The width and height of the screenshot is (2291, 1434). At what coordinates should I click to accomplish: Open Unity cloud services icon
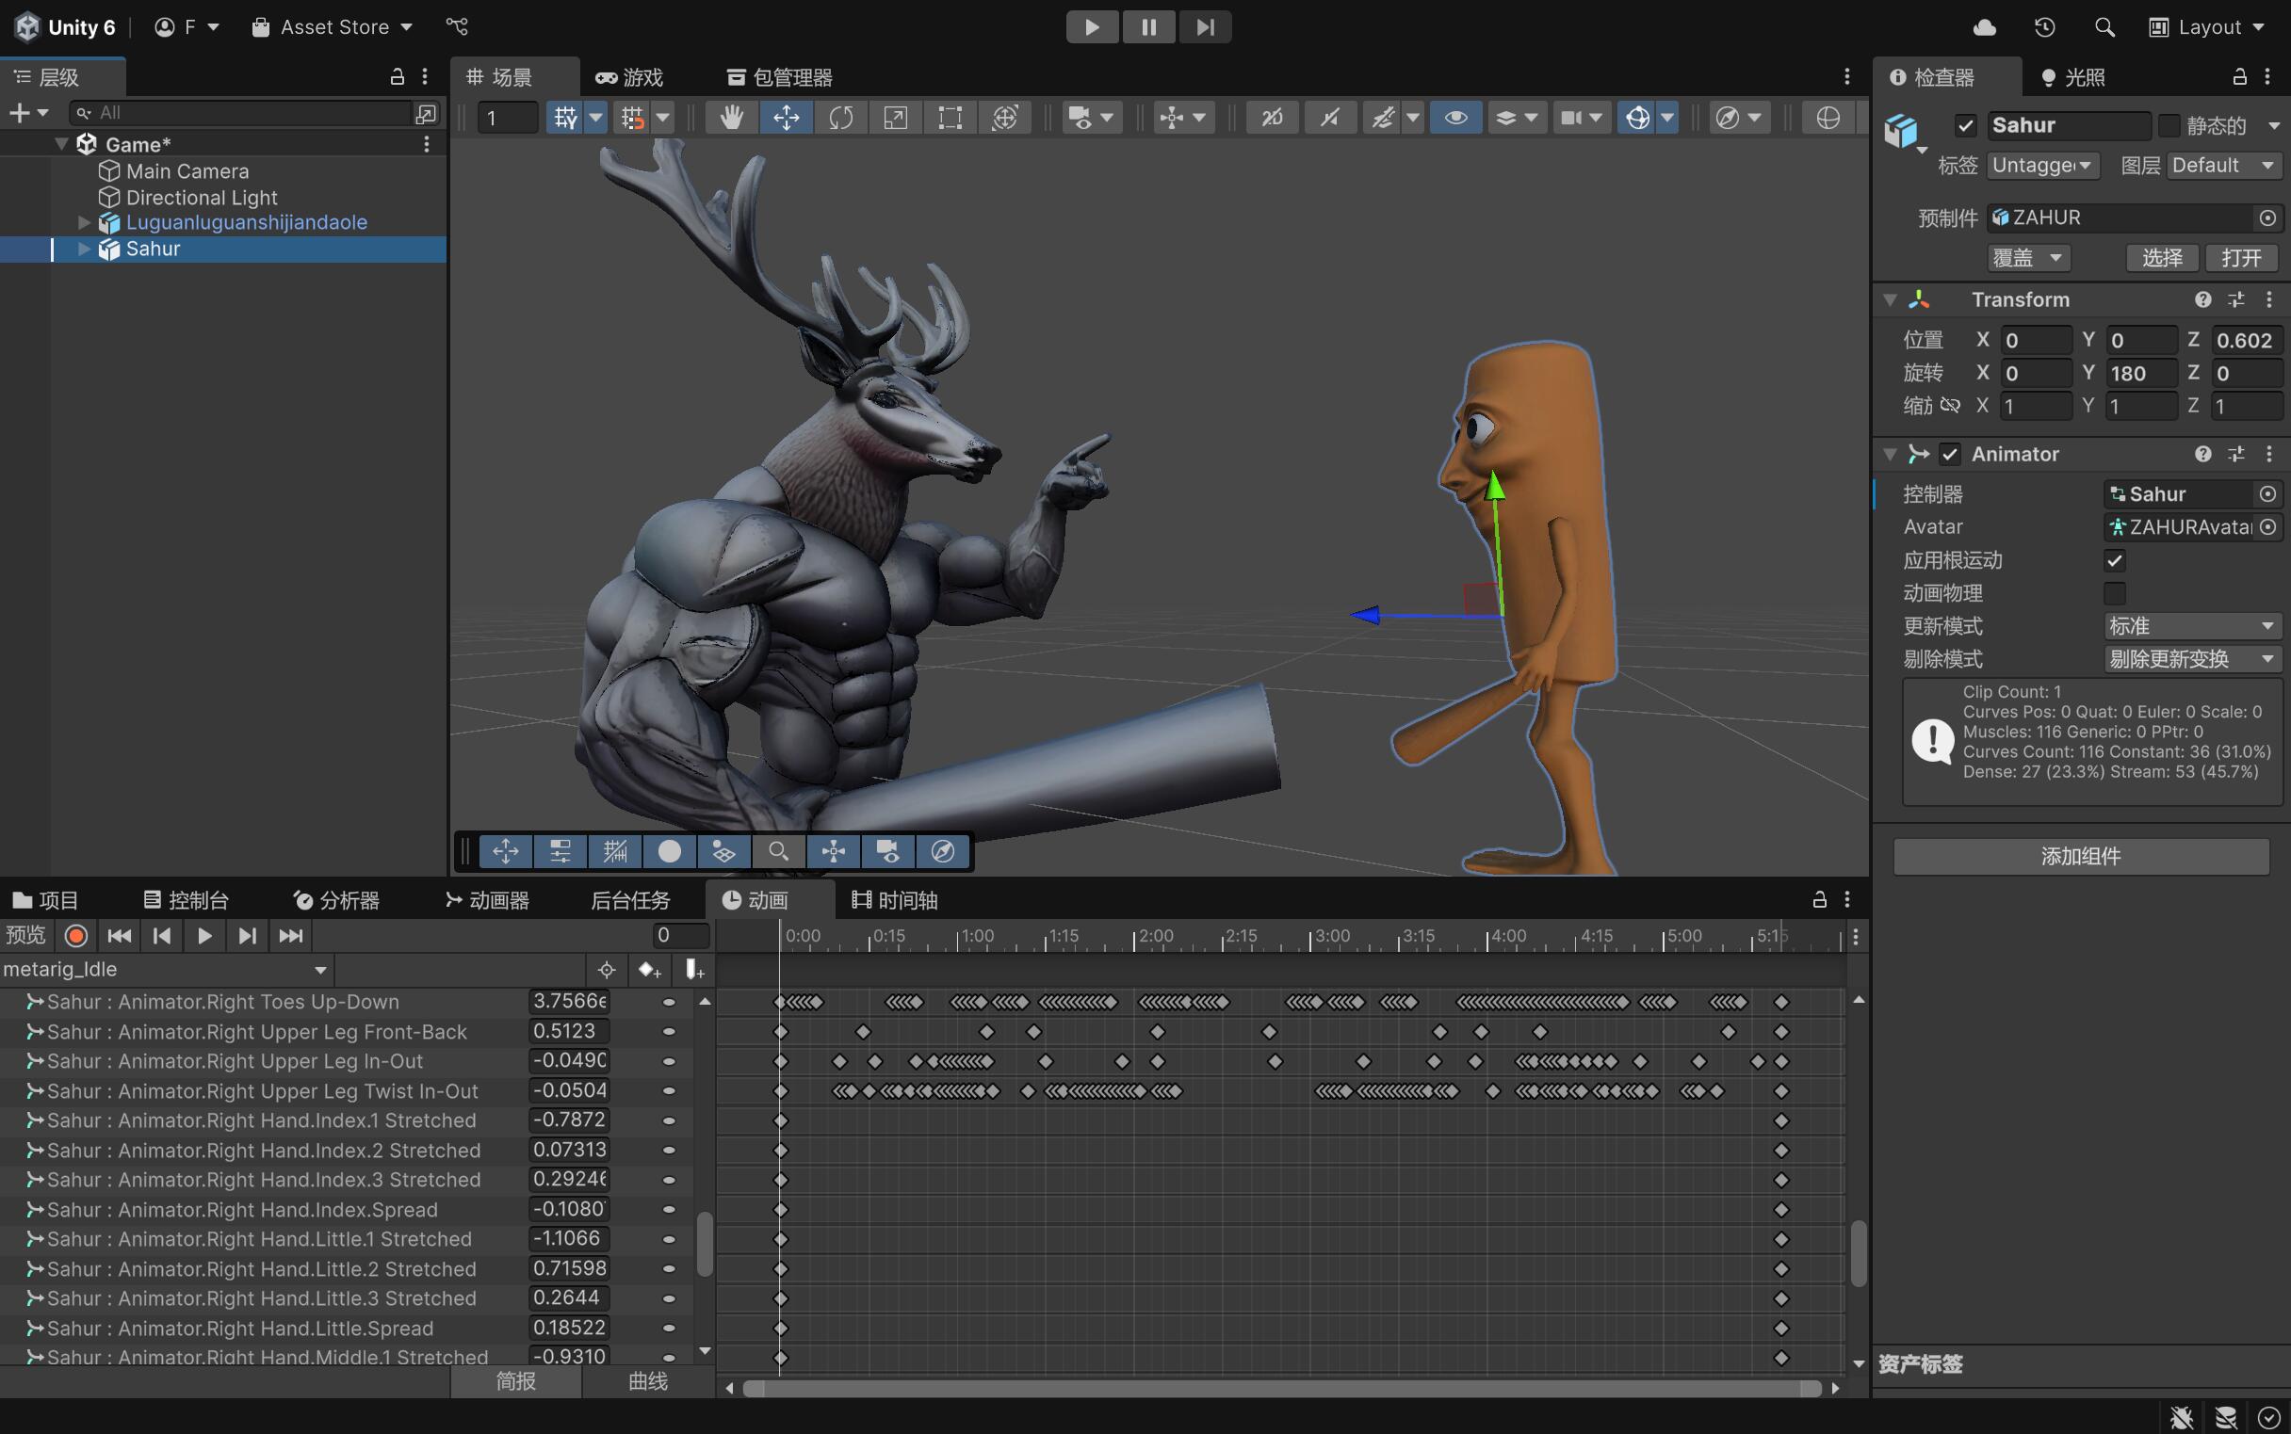pos(1984,26)
